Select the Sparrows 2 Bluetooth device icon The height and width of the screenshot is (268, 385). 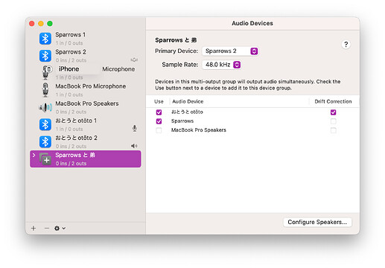tap(45, 56)
